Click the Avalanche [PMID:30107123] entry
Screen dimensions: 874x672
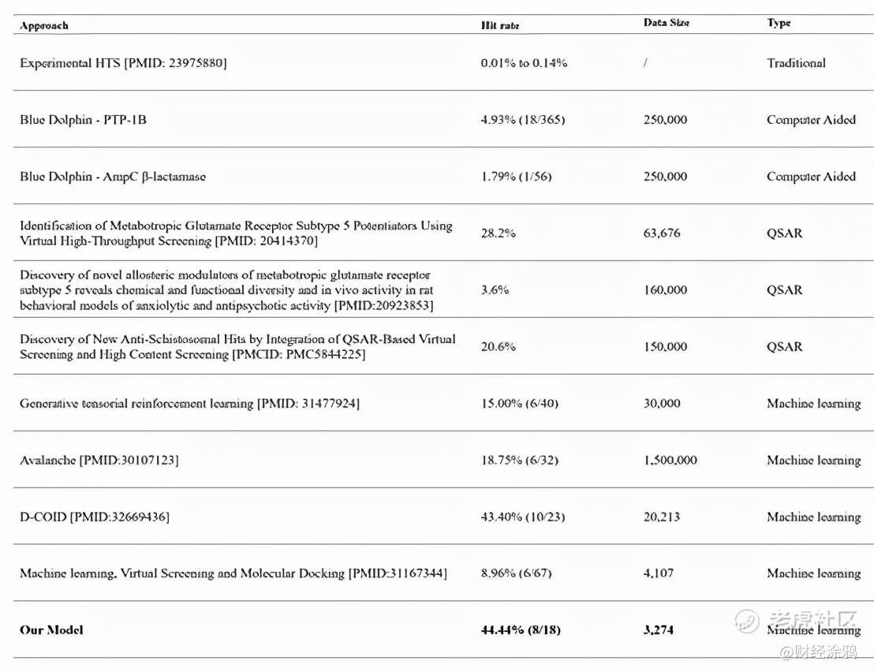(x=99, y=461)
